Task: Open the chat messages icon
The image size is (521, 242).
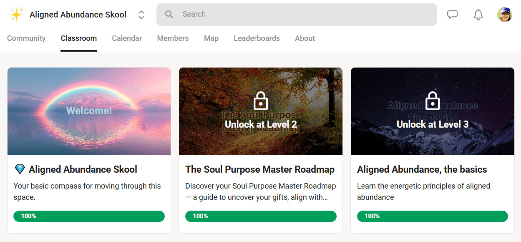Action: [452, 15]
